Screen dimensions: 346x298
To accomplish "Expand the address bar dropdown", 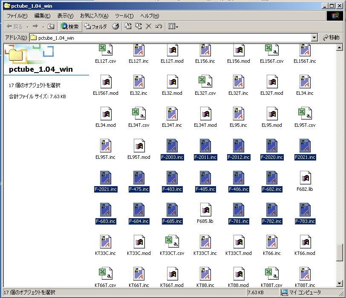I will (314, 38).
